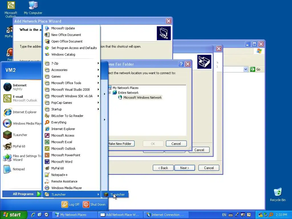The image size is (292, 219).
Task: Expand the 7-Zip submenu arrow
Action: [98, 63]
